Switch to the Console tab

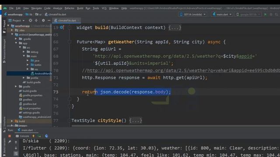point(22,136)
